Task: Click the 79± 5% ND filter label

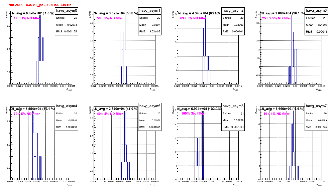Action: (27, 114)
